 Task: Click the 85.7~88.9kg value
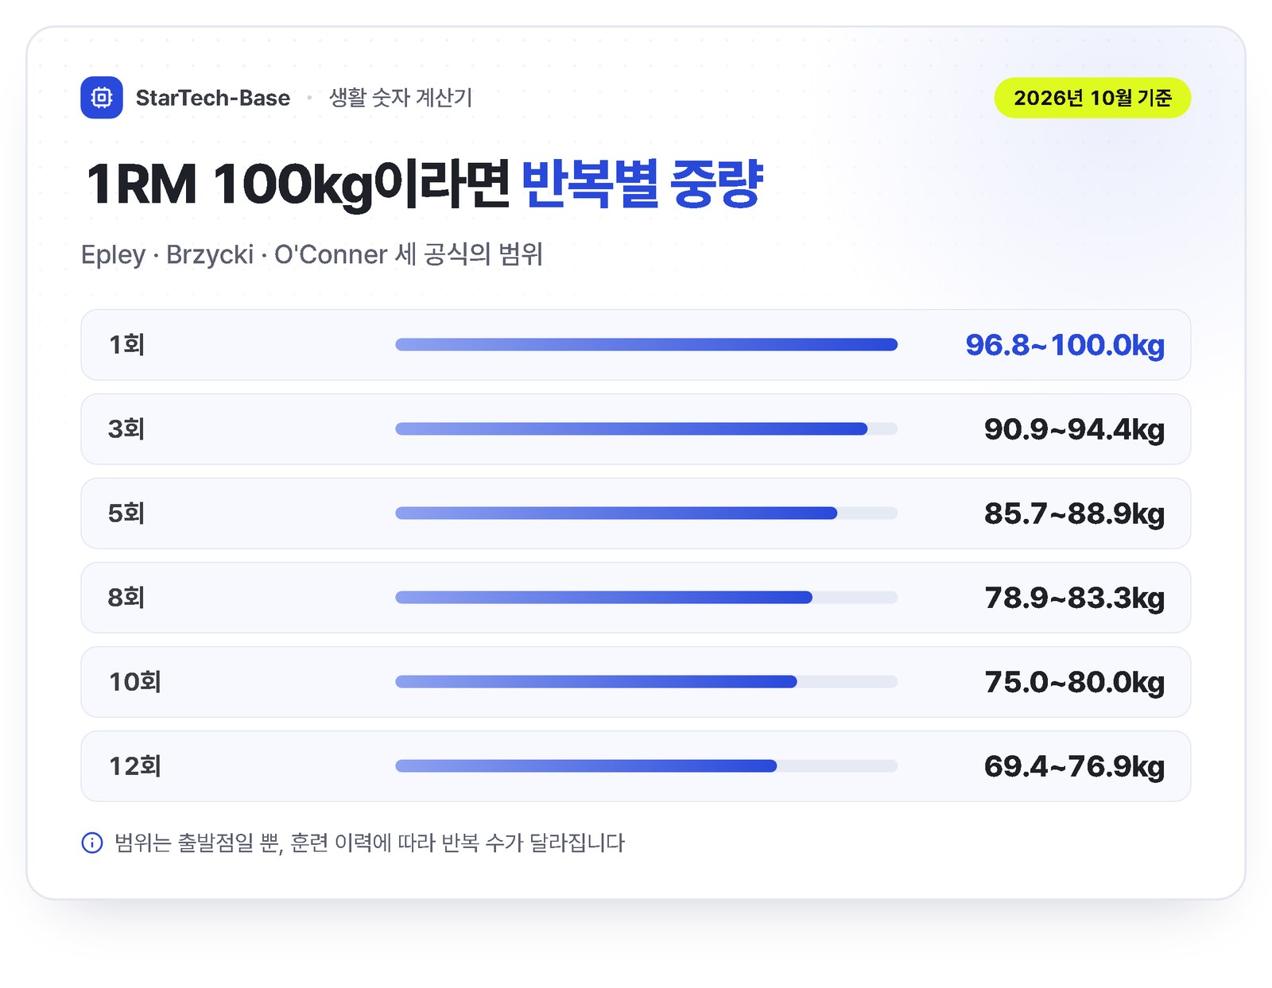point(1074,513)
